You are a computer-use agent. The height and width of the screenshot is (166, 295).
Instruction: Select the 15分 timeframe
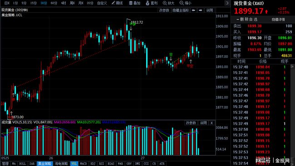coord(34,3)
